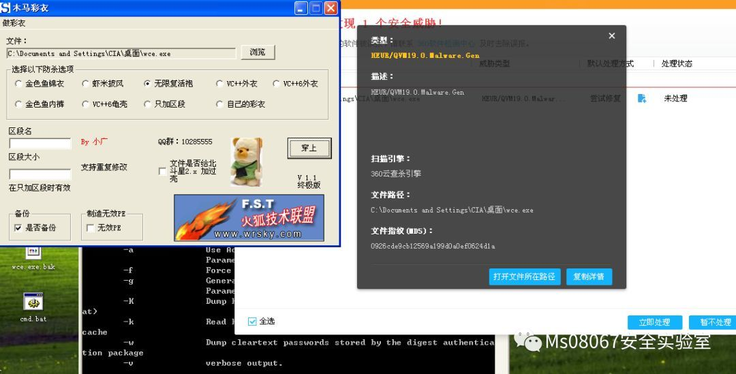The image size is (736, 374).
Task: Select 只加区段 radio option
Action: (165, 104)
